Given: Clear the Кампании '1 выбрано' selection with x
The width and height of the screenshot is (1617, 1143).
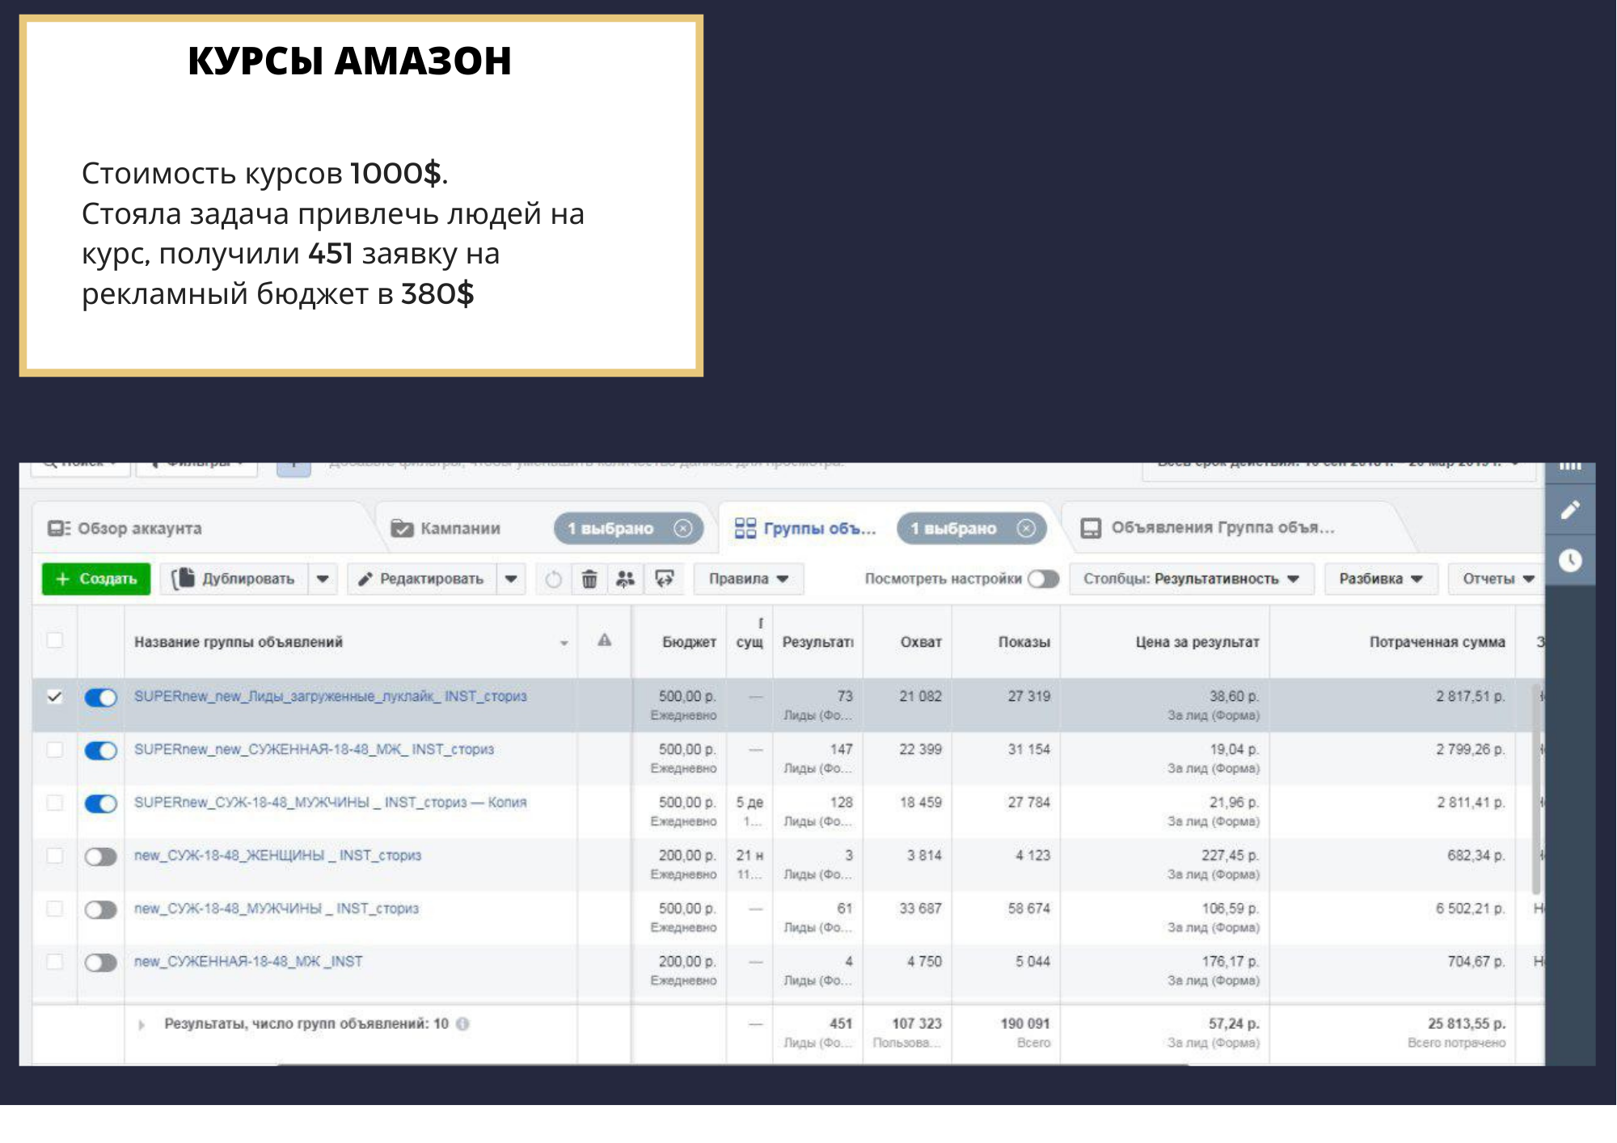Looking at the screenshot, I should coord(683,529).
